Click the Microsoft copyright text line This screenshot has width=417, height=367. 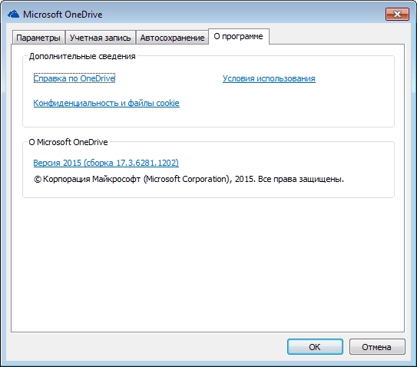point(189,179)
